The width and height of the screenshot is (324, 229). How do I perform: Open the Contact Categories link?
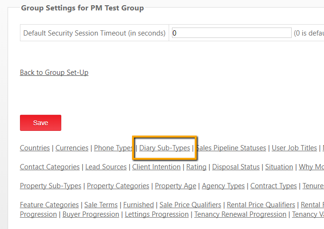coord(50,167)
